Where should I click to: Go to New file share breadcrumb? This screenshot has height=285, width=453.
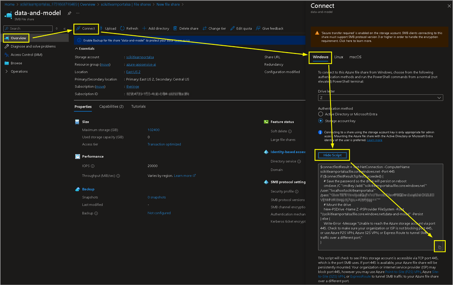[x=168, y=5]
